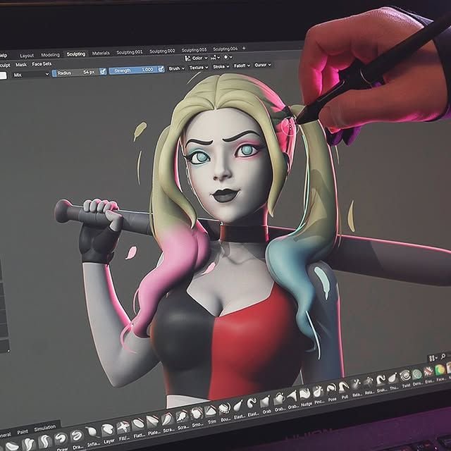Click the brush color swatch

point(3,75)
